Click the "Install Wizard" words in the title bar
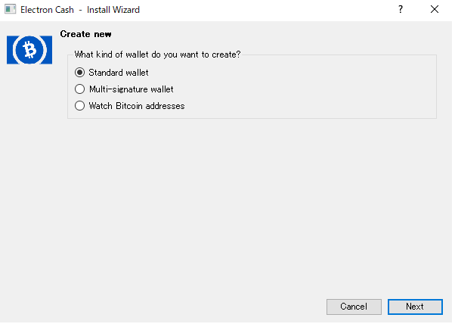The height and width of the screenshot is (327, 455). coord(113,10)
